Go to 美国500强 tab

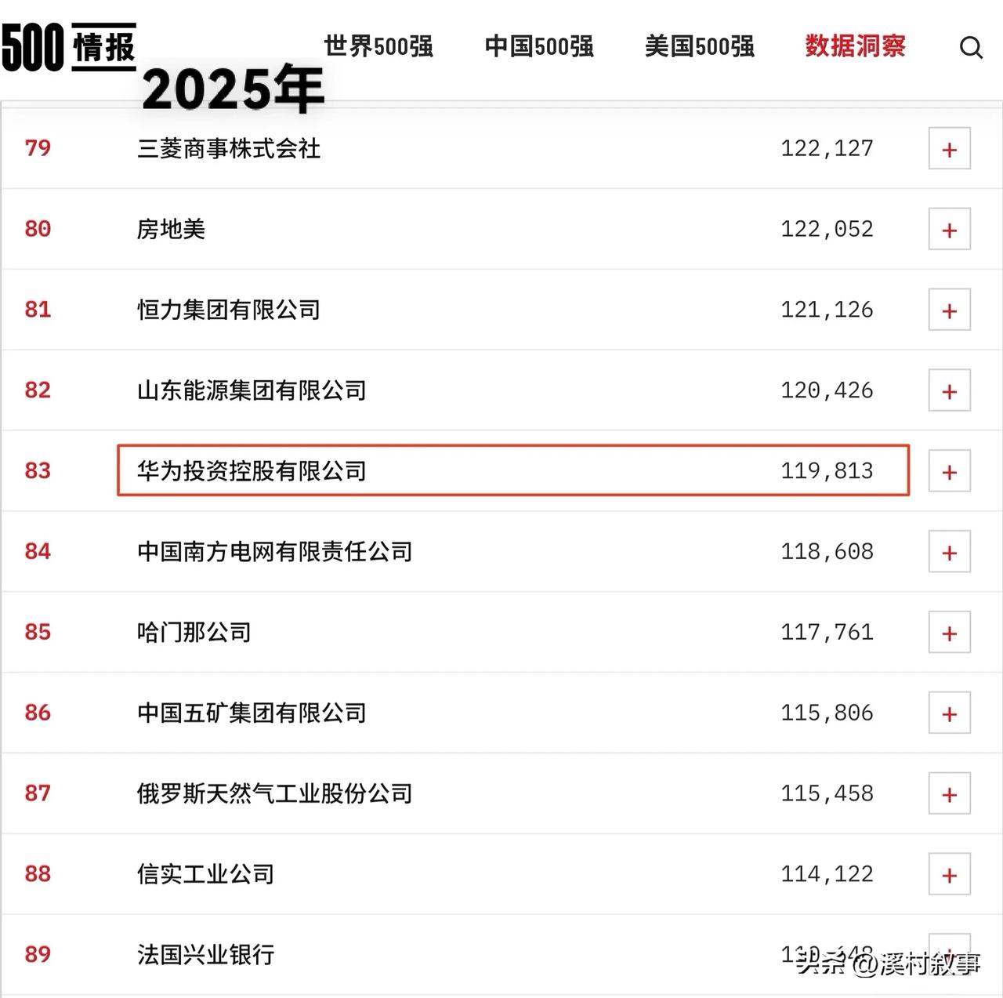coord(700,46)
